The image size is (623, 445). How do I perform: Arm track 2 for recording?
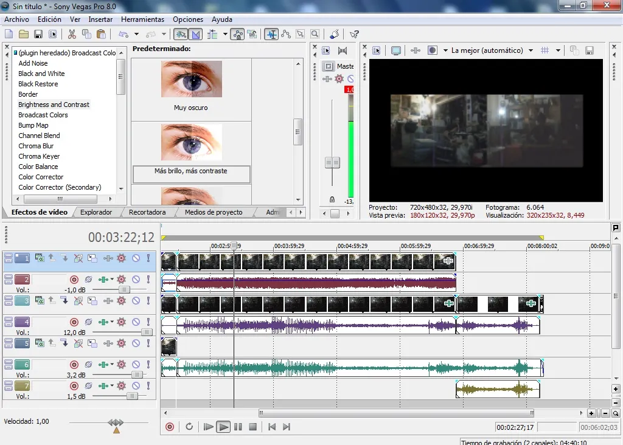click(74, 280)
